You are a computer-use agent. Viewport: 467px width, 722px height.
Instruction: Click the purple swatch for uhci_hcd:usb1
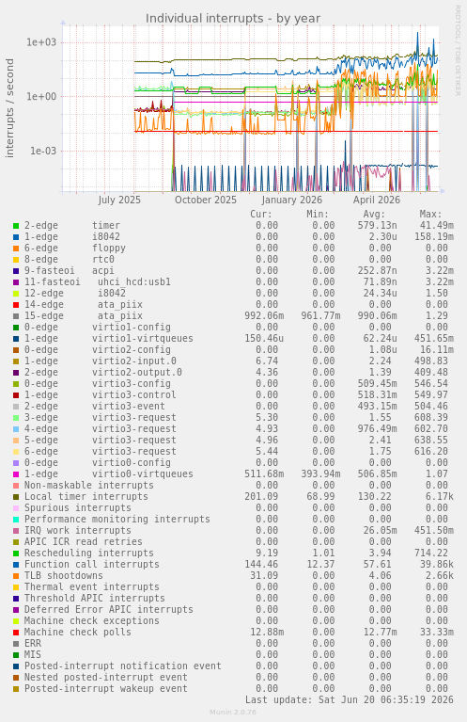(16, 282)
